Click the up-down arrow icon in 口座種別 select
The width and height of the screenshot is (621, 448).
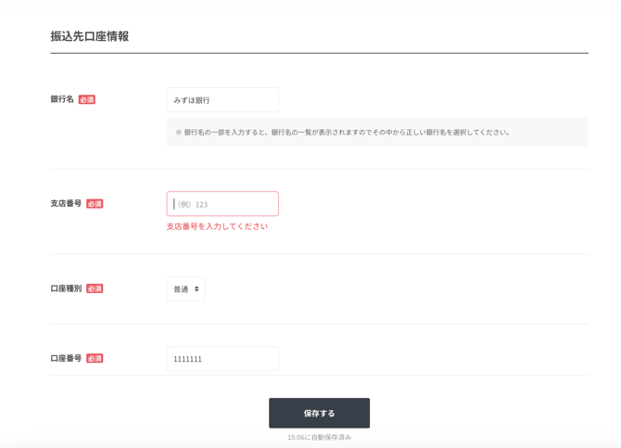[x=196, y=289]
